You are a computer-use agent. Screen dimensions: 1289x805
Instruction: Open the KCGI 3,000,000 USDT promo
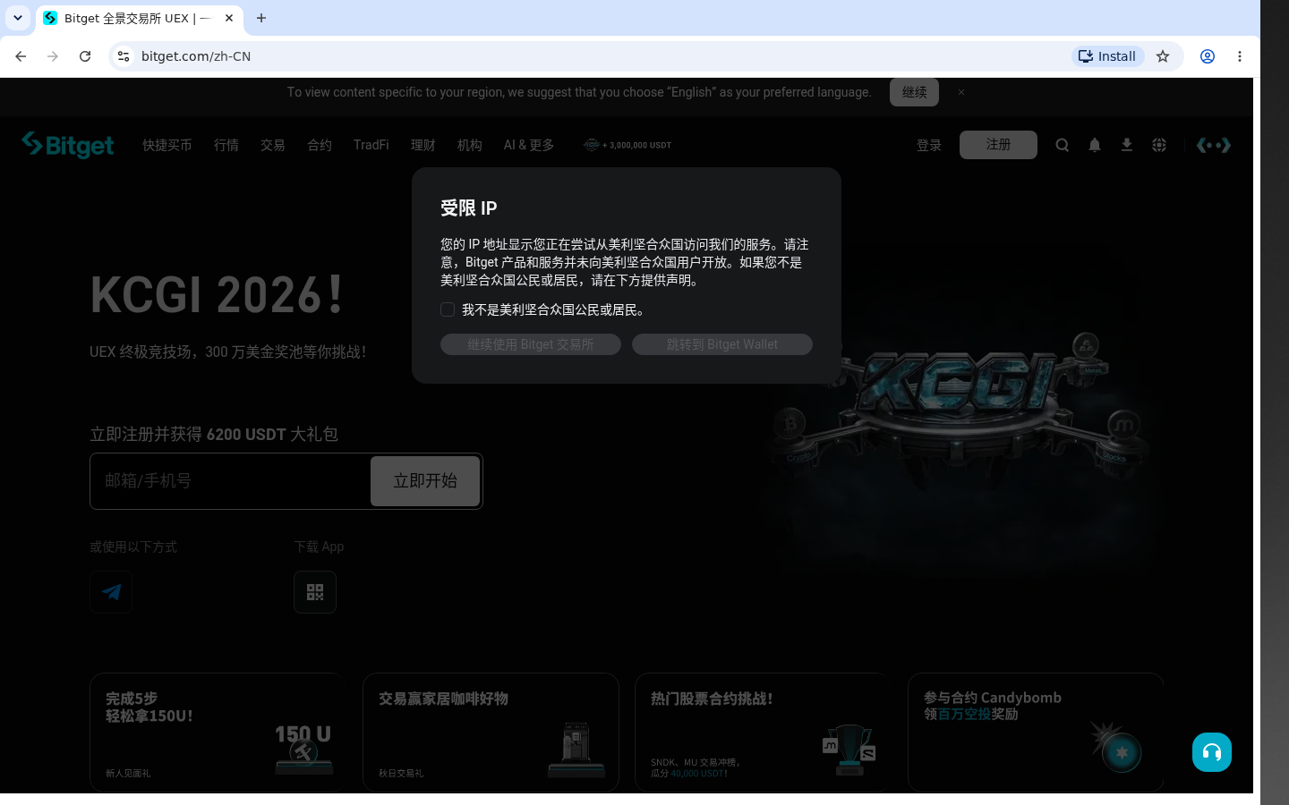[x=627, y=145]
